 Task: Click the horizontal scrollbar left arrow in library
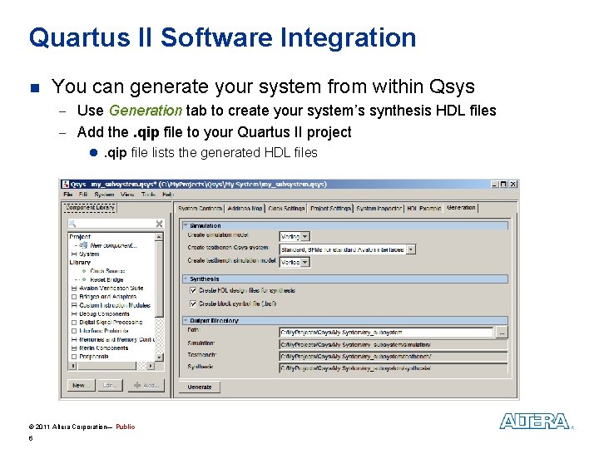[73, 366]
